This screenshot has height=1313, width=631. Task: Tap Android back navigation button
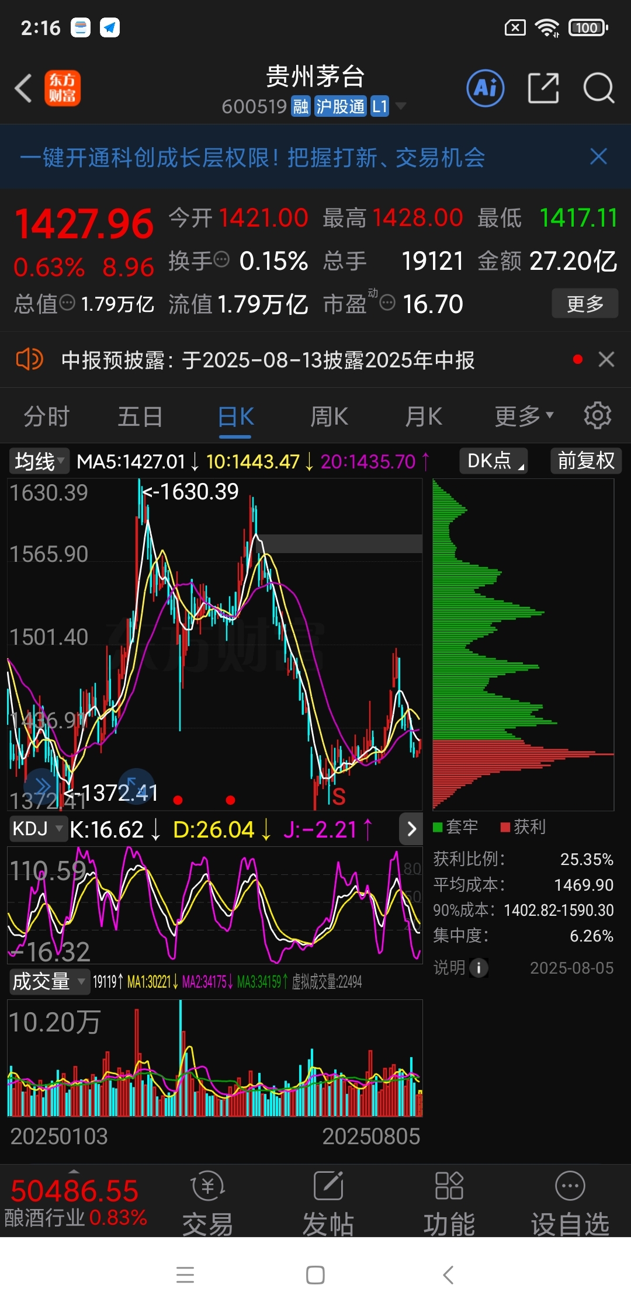(x=448, y=1274)
